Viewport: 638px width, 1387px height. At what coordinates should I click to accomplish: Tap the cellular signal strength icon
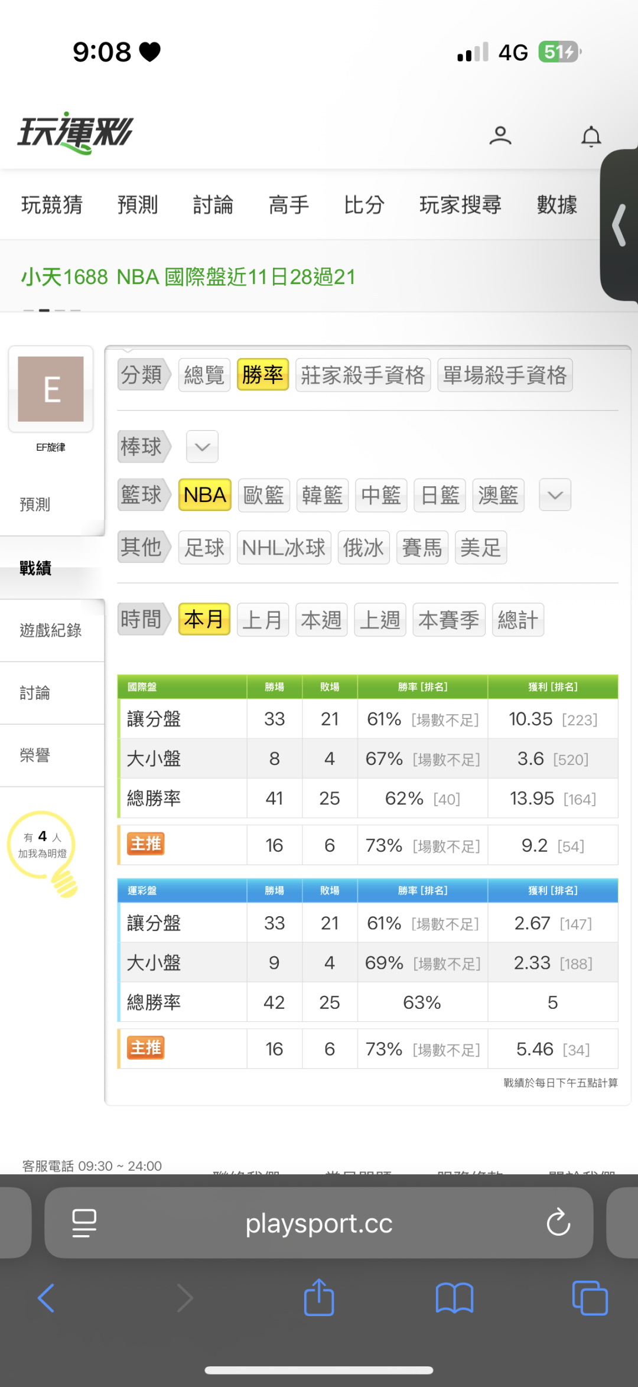[473, 52]
